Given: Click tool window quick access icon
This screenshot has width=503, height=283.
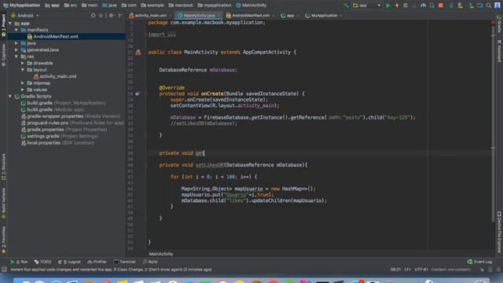Looking at the screenshot, I should pos(4,270).
